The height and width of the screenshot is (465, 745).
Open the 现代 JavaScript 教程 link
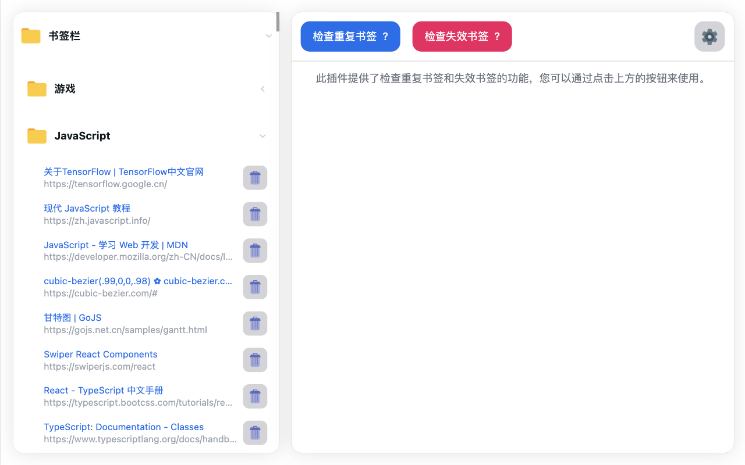tap(87, 208)
